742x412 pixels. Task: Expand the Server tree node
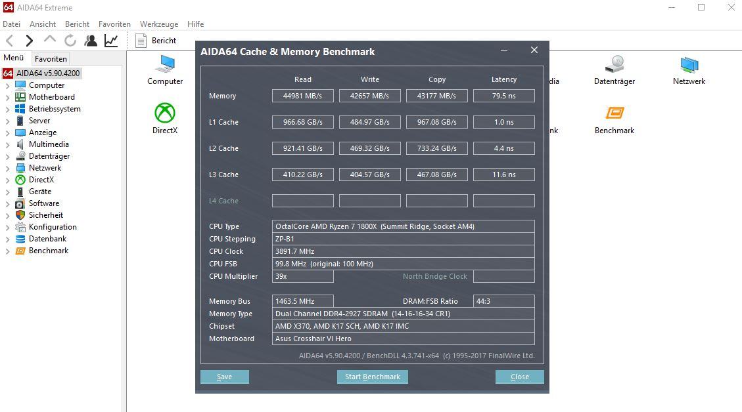pyautogui.click(x=7, y=121)
